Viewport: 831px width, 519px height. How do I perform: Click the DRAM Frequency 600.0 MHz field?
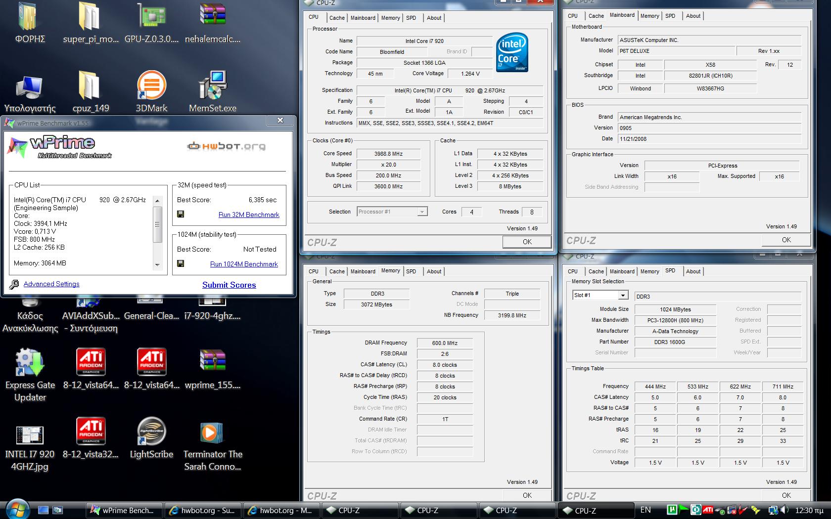445,343
